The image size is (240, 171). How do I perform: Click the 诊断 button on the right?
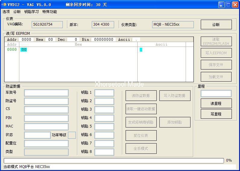pyautogui.click(x=216, y=24)
